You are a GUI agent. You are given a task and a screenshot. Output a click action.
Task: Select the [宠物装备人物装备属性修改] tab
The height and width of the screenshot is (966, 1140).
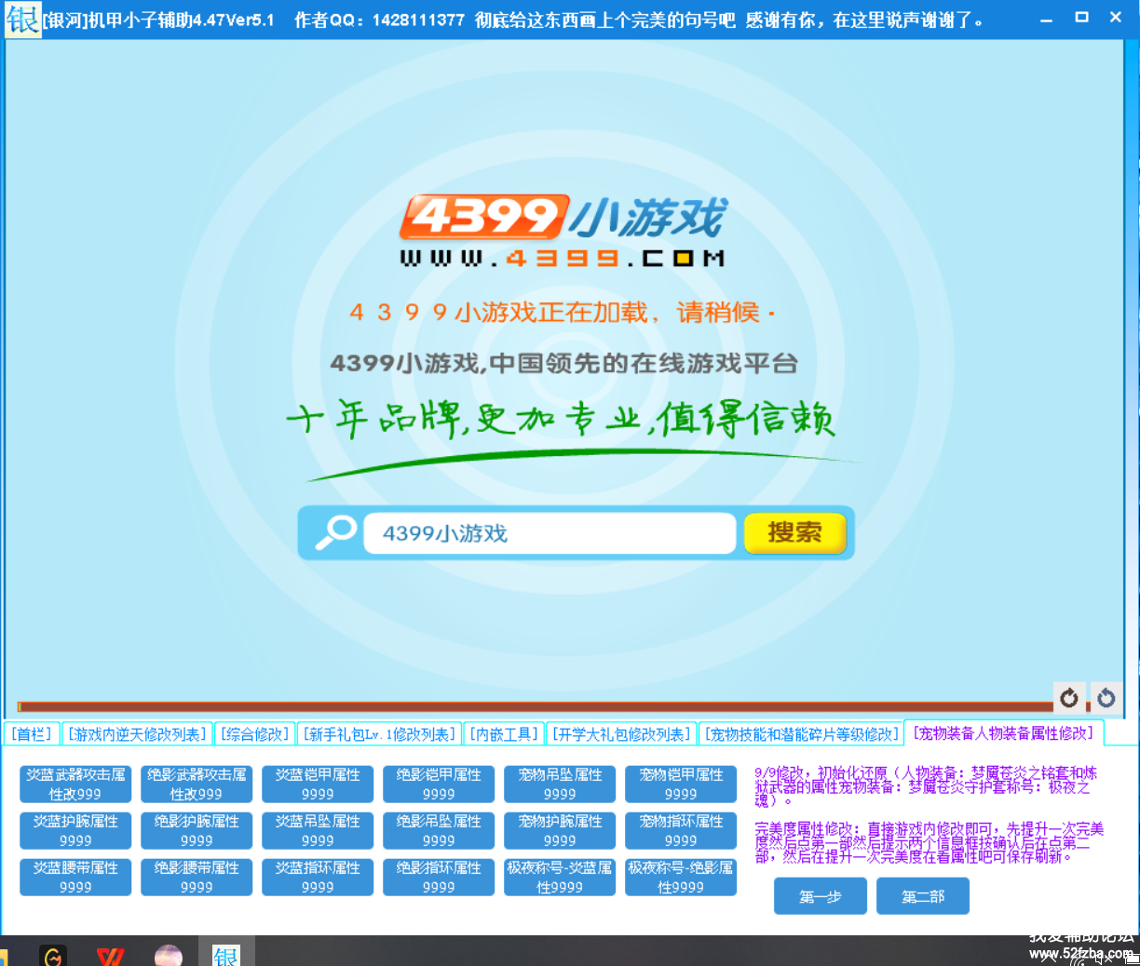(x=1004, y=733)
